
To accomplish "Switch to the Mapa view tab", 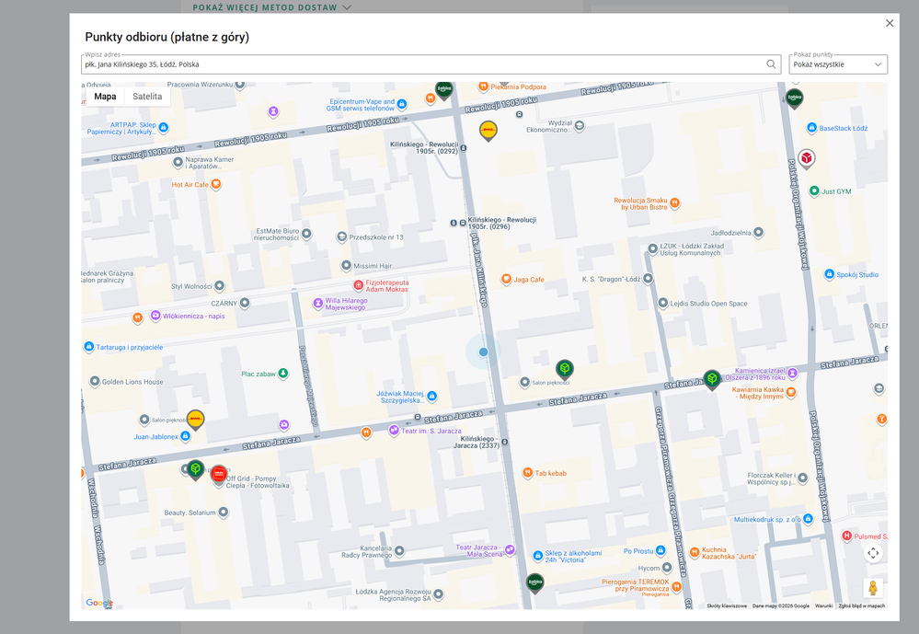I will 105,97.
